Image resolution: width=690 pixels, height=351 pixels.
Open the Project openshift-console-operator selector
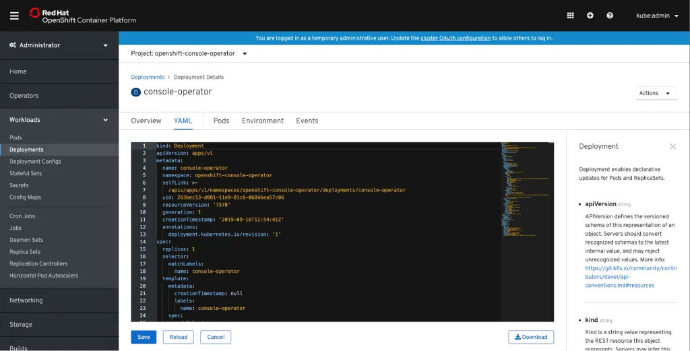click(x=189, y=54)
